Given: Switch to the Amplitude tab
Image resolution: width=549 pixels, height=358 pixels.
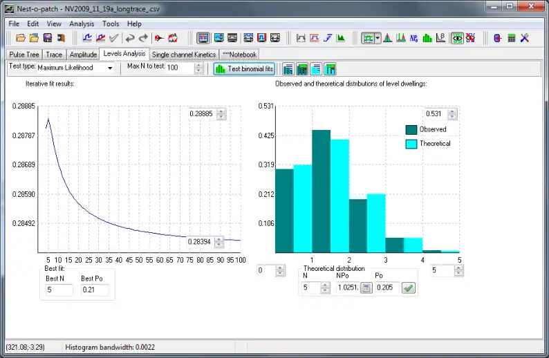Looking at the screenshot, I should tap(83, 55).
